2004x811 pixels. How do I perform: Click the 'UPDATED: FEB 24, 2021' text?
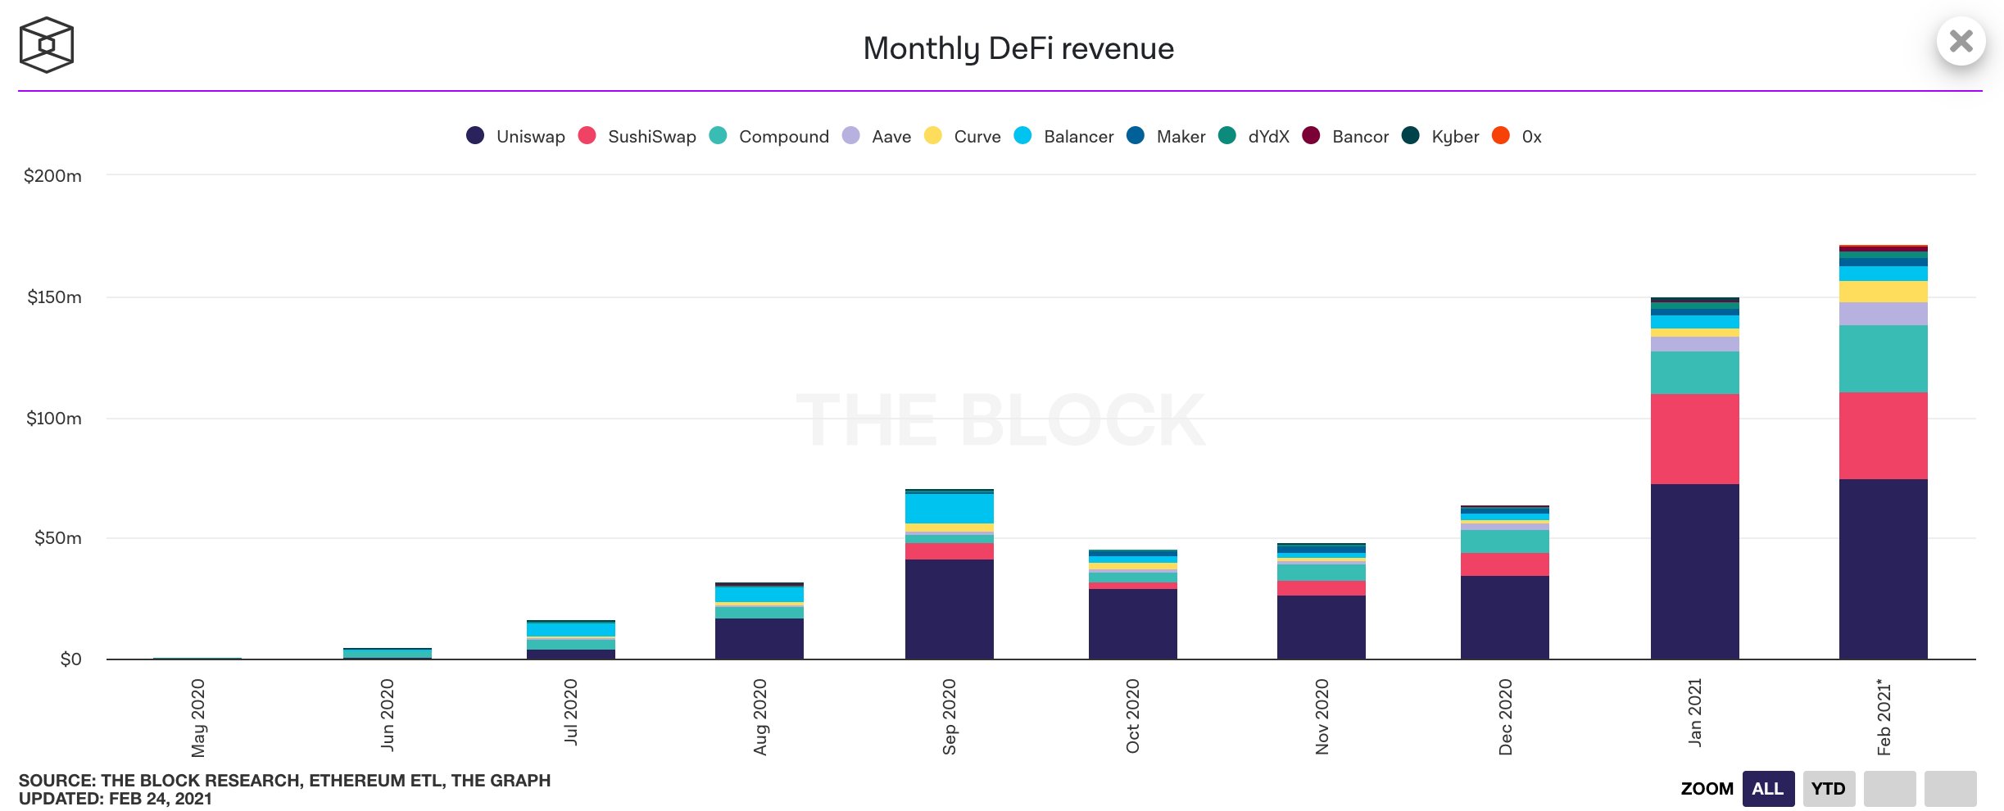pyautogui.click(x=116, y=799)
